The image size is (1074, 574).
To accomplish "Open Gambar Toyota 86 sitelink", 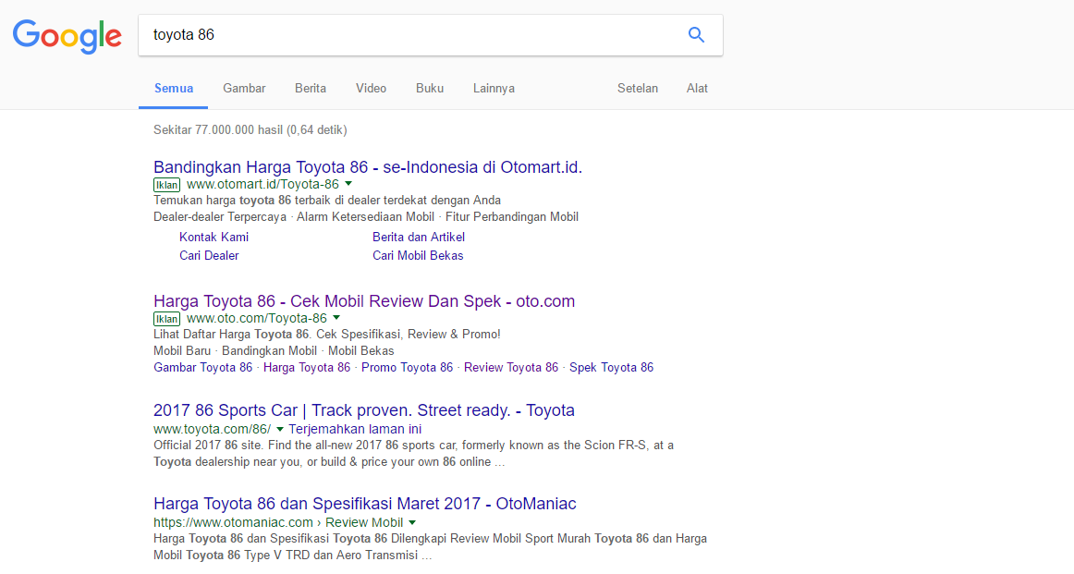I will coord(202,368).
